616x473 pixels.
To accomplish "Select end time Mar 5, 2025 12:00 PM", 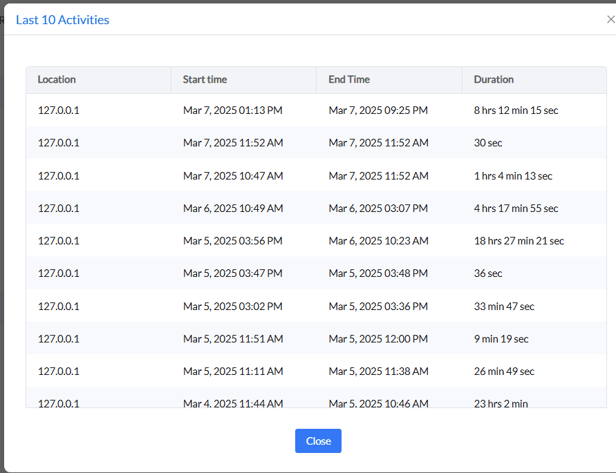I will 378,339.
